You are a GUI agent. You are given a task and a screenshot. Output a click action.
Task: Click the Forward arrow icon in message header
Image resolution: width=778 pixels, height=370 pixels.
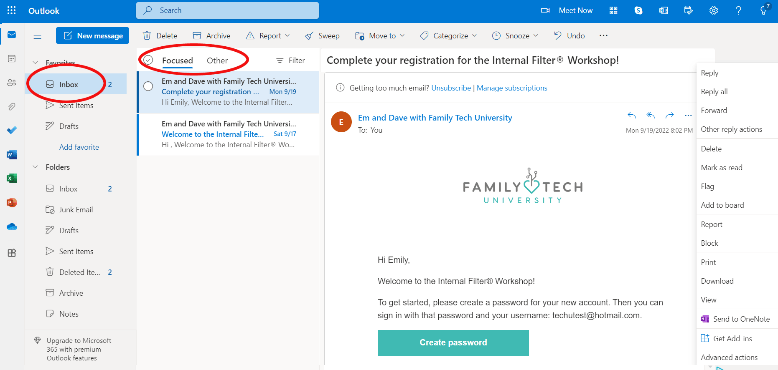point(669,116)
